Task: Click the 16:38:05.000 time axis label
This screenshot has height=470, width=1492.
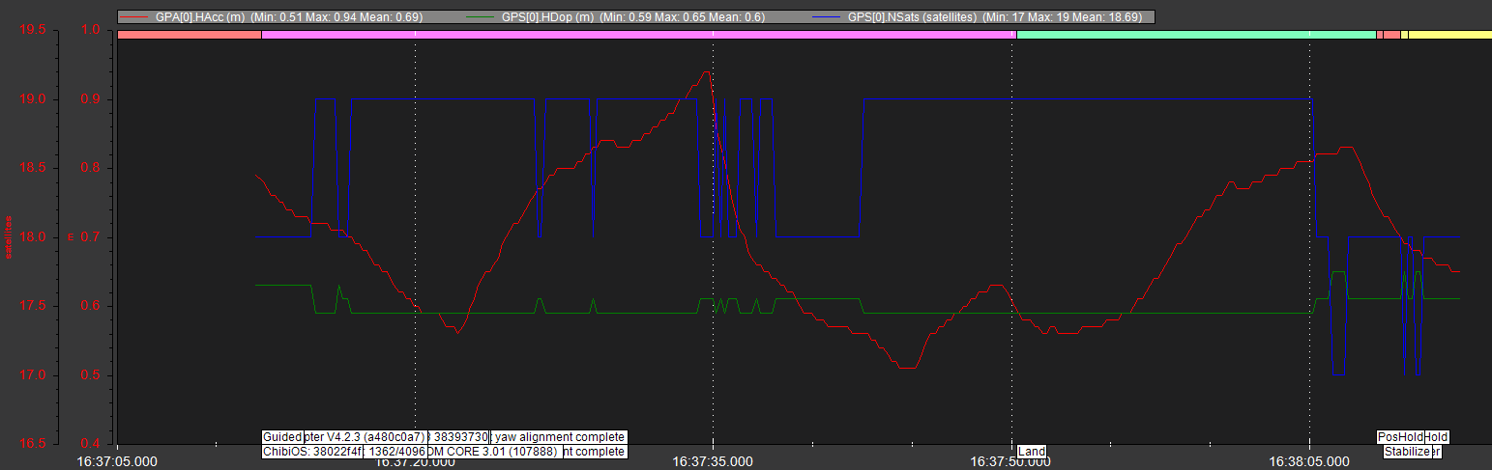Action: pos(1309,461)
